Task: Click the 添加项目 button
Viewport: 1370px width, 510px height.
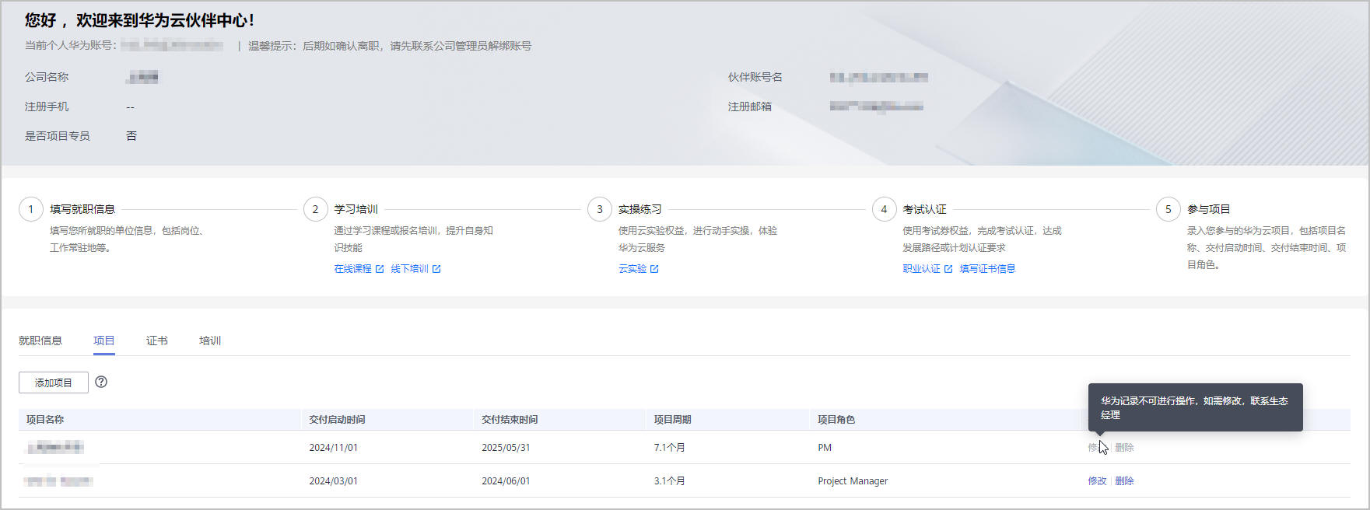Action: coord(54,382)
